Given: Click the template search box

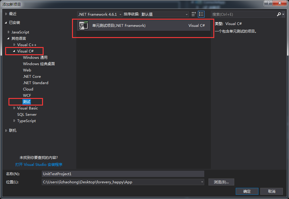Looking at the screenshot, I should [244, 14].
